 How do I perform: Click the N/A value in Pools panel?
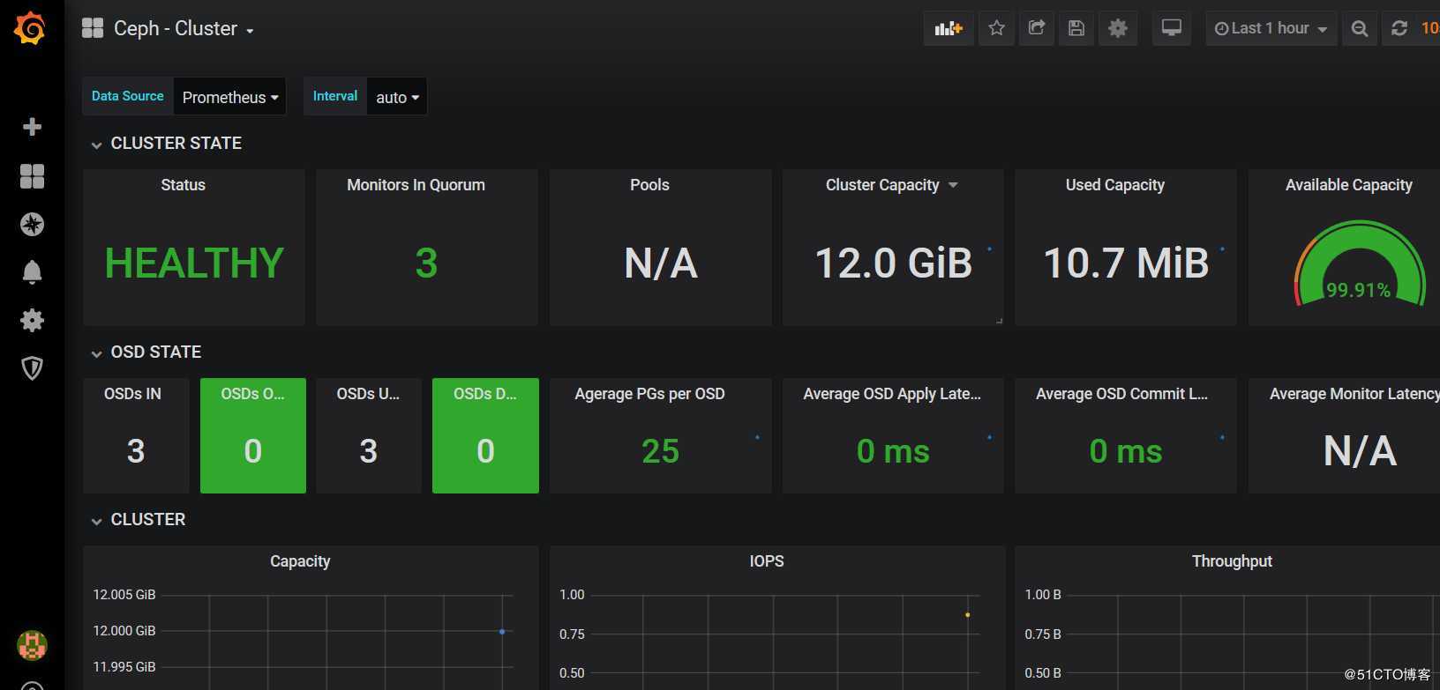[661, 263]
